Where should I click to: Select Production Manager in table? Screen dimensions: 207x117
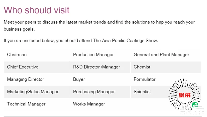point(93,55)
